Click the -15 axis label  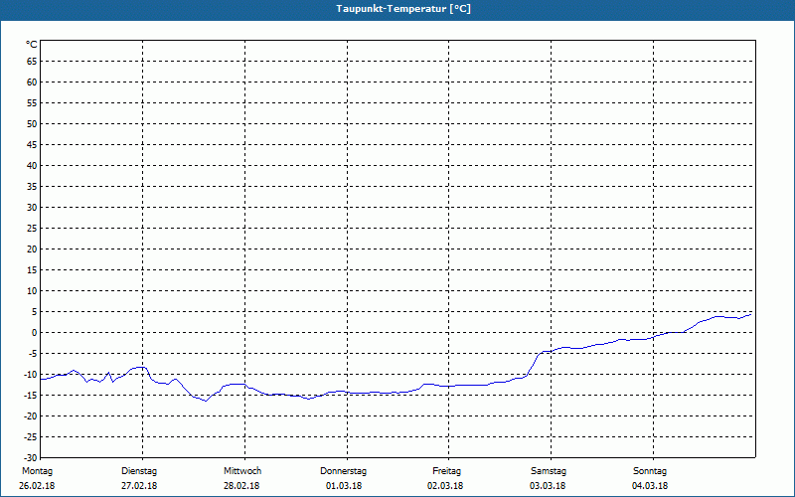pyautogui.click(x=31, y=396)
